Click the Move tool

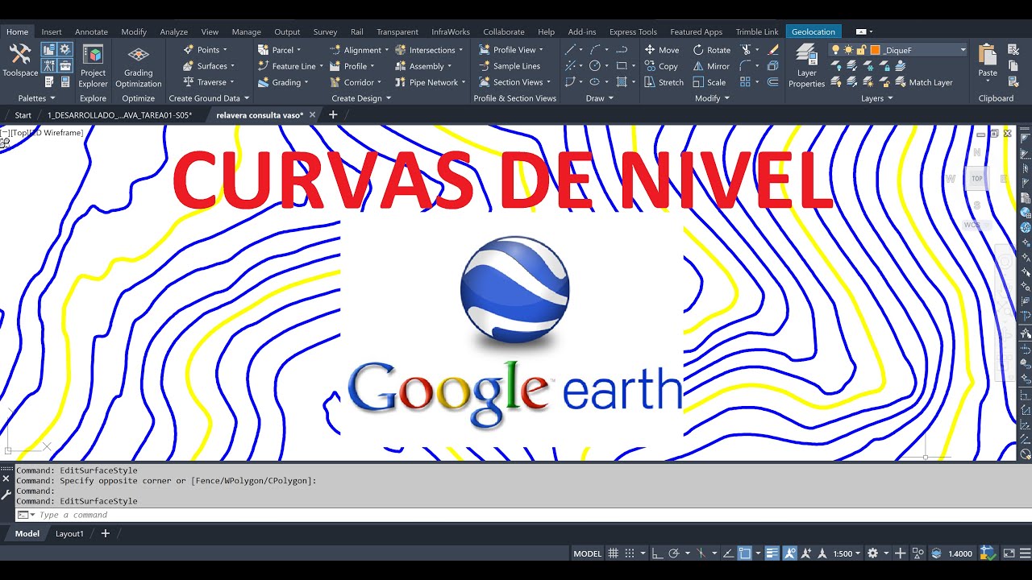click(x=661, y=50)
